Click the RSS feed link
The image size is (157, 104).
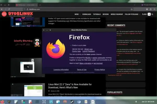coord(144,14)
